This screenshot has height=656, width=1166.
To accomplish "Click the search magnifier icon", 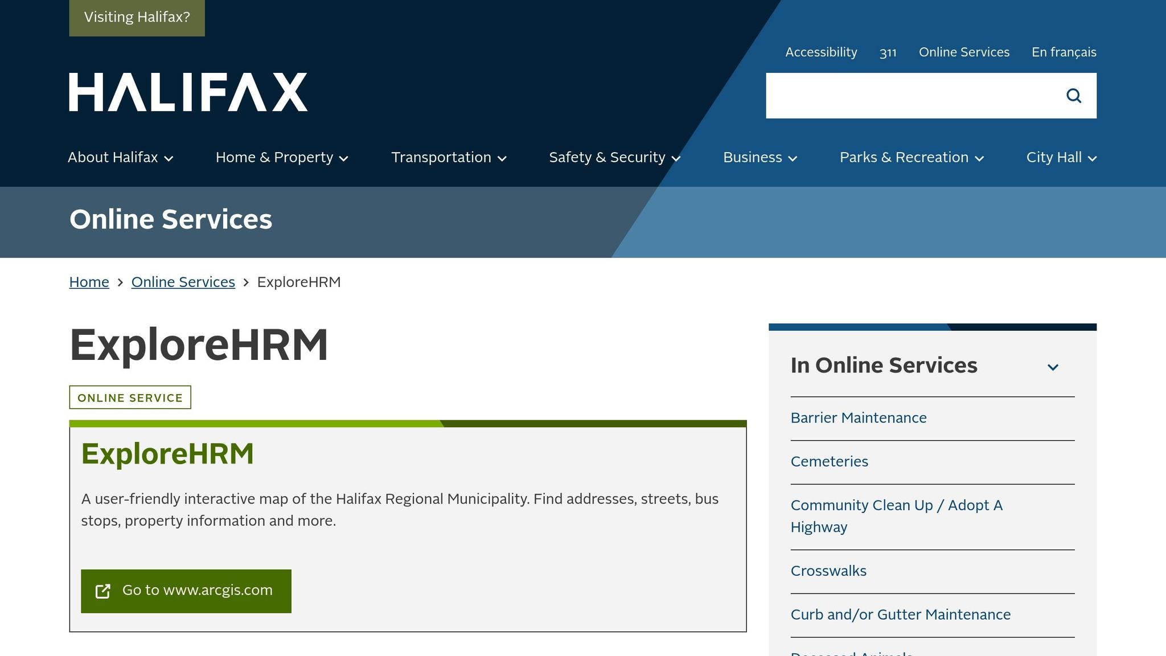I will click(1074, 96).
